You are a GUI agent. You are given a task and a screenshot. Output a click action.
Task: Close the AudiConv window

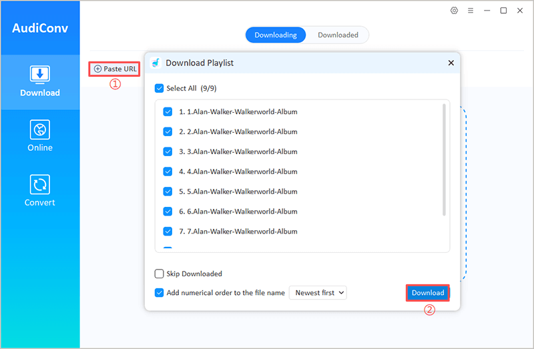(520, 11)
